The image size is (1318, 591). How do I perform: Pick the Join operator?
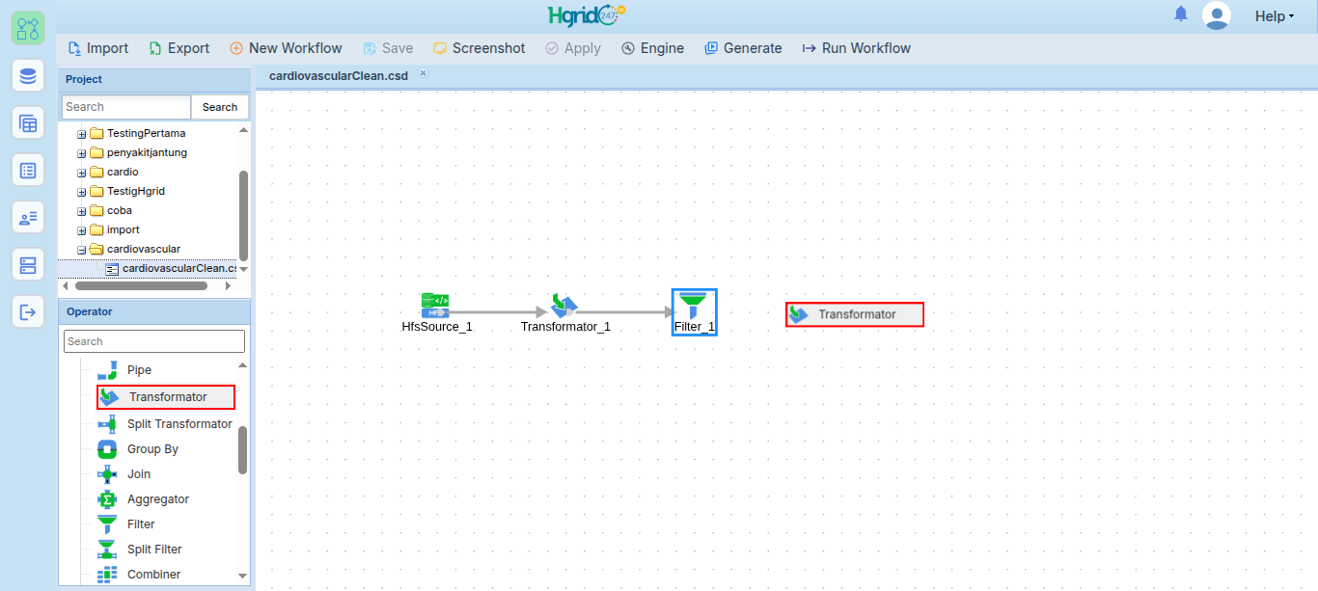pyautogui.click(x=124, y=474)
